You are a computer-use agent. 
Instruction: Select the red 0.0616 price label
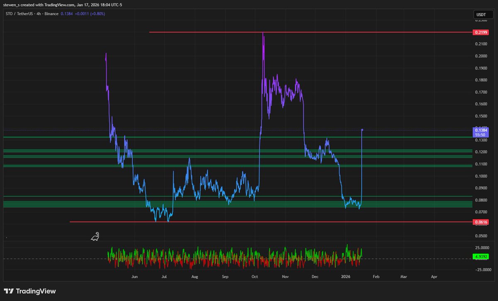click(x=481, y=222)
